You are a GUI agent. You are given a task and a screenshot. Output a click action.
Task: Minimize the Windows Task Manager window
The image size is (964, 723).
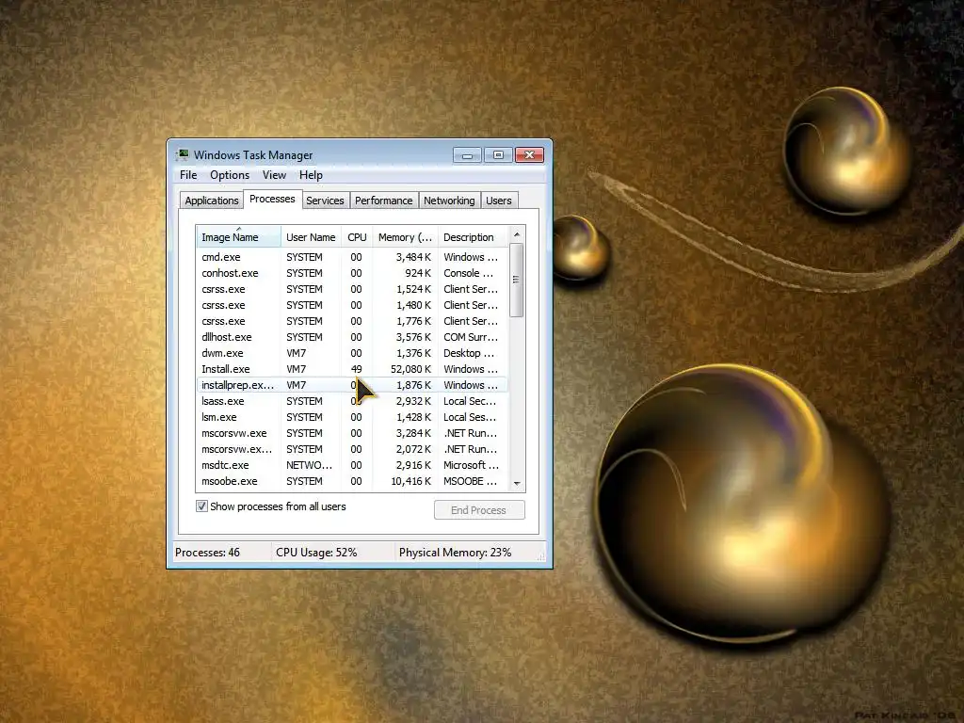click(x=467, y=155)
